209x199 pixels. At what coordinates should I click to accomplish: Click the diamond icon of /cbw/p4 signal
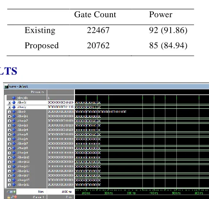(14, 130)
